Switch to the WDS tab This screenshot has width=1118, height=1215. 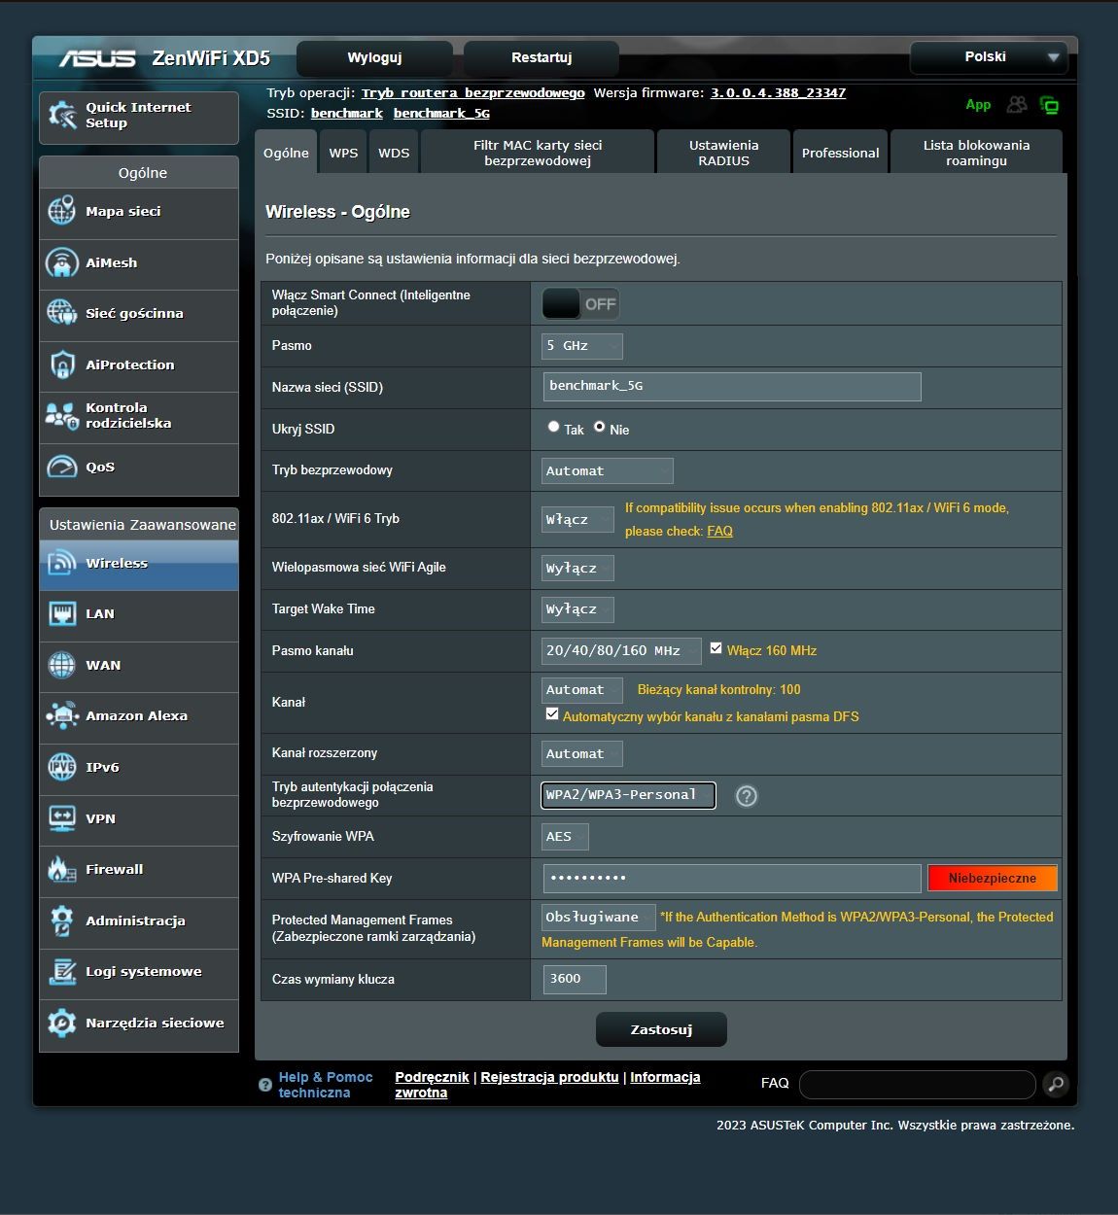pyautogui.click(x=394, y=154)
